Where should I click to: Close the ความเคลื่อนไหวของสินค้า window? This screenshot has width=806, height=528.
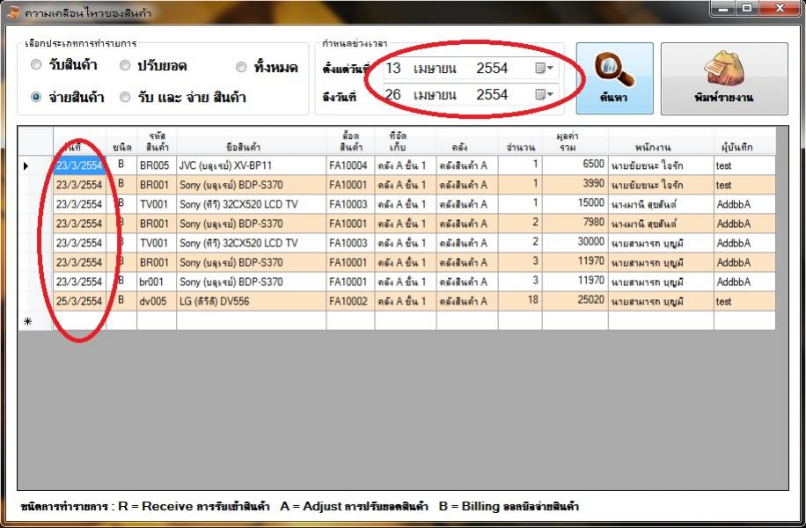[780, 8]
